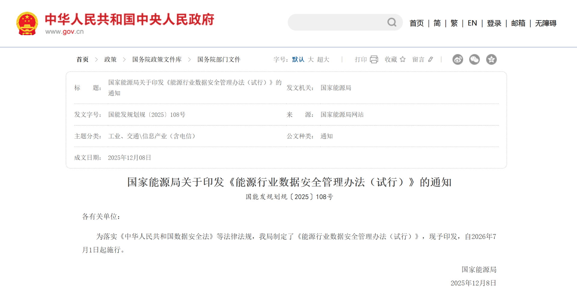Click the national emblem logo
Viewport: 577px width, 289px height.
tap(27, 23)
